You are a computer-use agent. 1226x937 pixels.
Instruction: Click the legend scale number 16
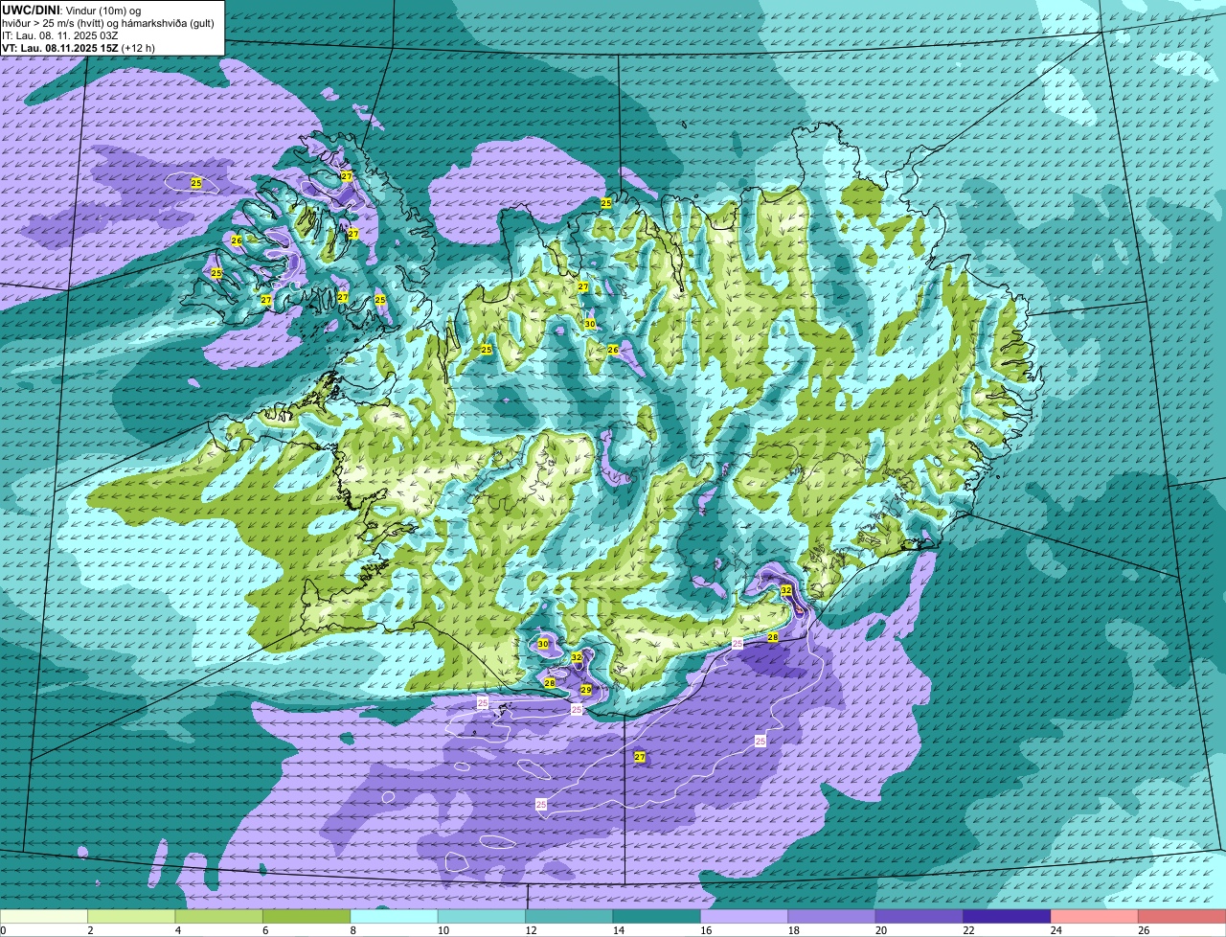706,930
